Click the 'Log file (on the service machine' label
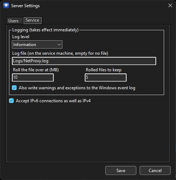This screenshot has height=180, width=176. pos(60,53)
